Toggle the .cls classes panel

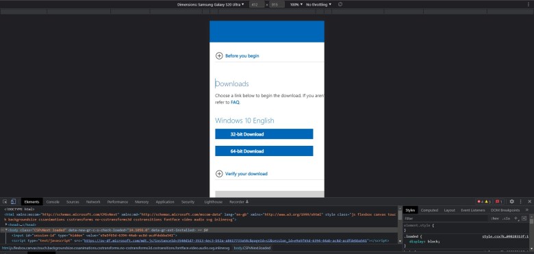pos(507,218)
